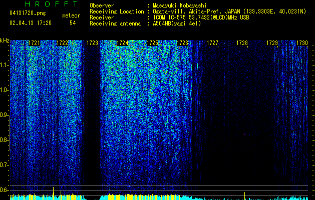Click the 1.0 frequency axis label

pos(5,90)
